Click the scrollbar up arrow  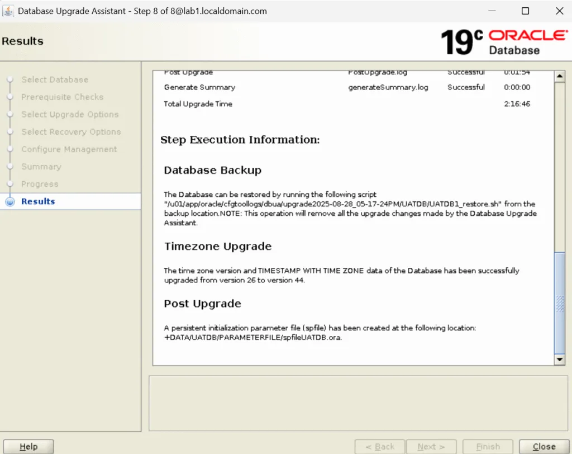560,76
